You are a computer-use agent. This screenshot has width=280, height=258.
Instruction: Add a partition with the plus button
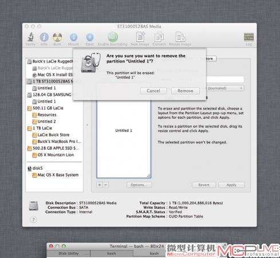point(100,185)
